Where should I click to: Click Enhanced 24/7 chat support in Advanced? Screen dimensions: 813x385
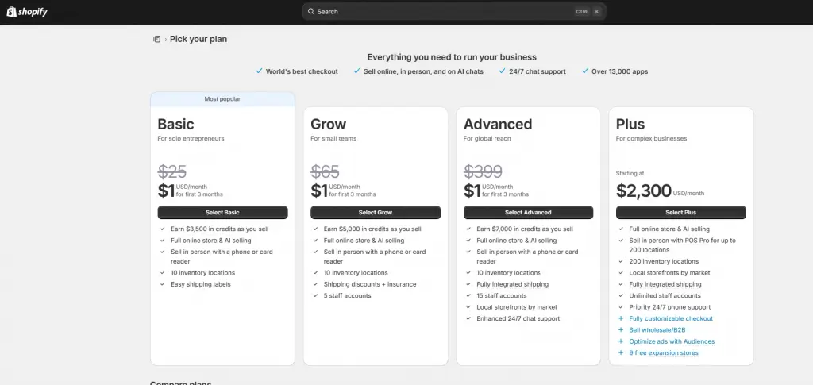click(518, 318)
